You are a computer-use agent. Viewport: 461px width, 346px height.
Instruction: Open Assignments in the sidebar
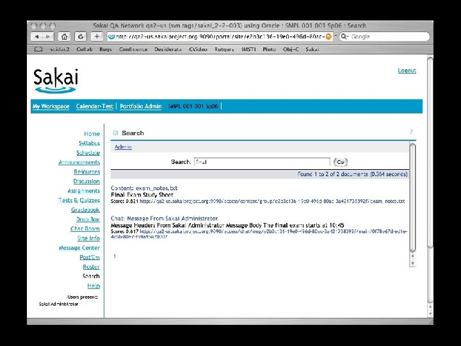(x=83, y=191)
